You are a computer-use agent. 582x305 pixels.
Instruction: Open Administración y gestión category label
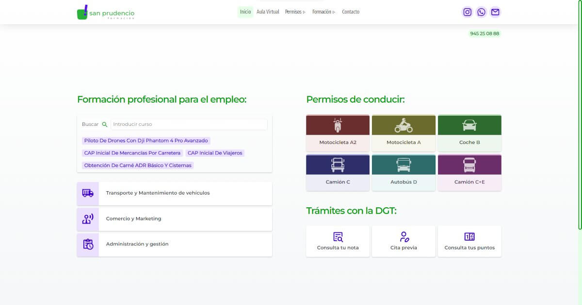[137, 244]
